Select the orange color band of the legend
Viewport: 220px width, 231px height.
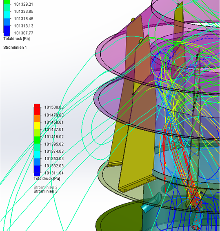point(37,118)
